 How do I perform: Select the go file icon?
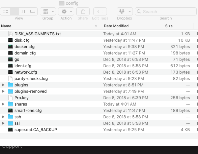pyautogui.click(x=10, y=60)
